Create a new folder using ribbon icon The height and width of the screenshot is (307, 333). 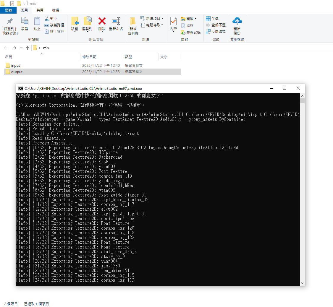[x=133, y=21]
